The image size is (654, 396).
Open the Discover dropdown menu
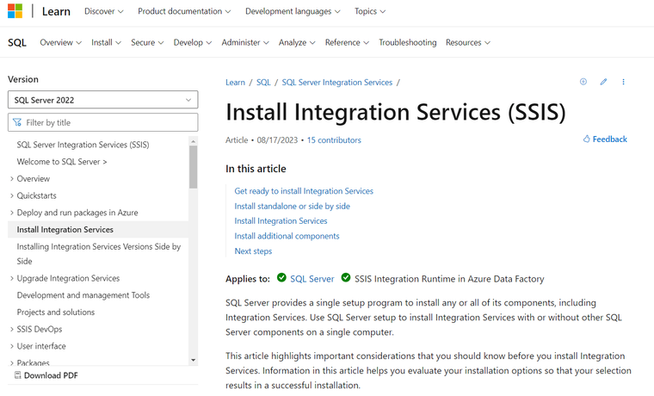tap(104, 11)
